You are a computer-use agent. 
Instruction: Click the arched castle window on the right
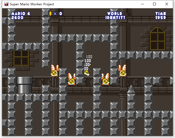click(x=158, y=39)
